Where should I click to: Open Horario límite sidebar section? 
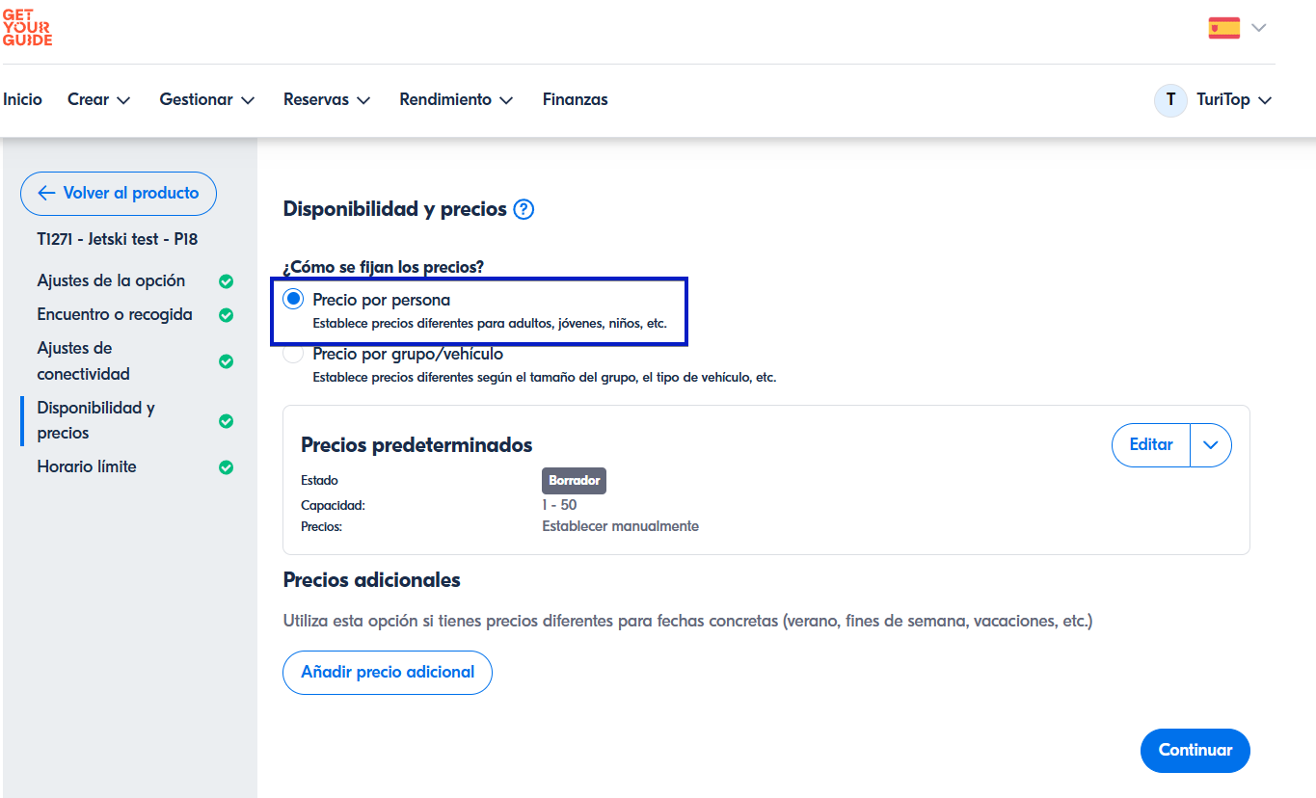(x=87, y=466)
